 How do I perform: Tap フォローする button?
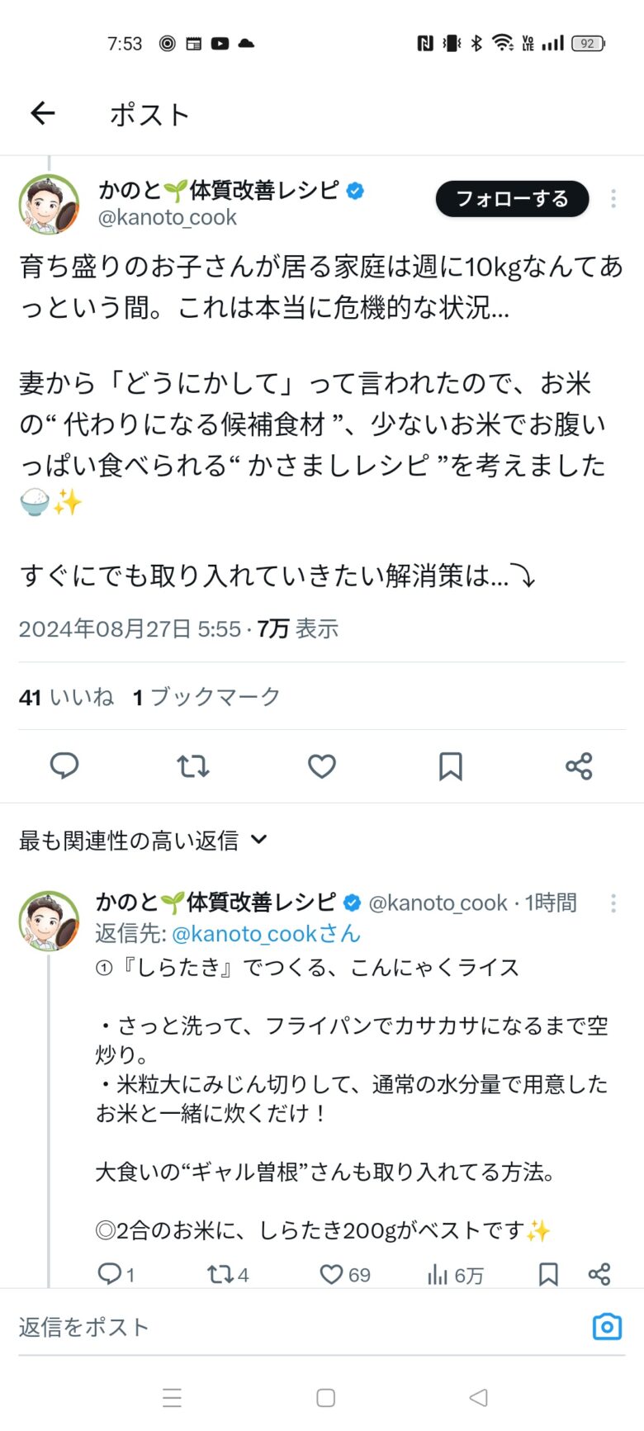tap(512, 199)
